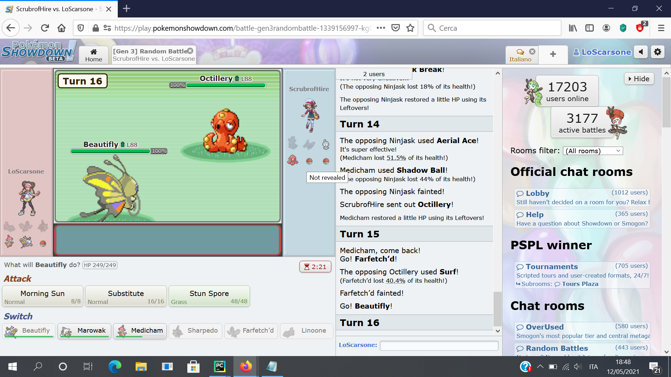Click the LoScarsone username button

pyautogui.click(x=602, y=52)
